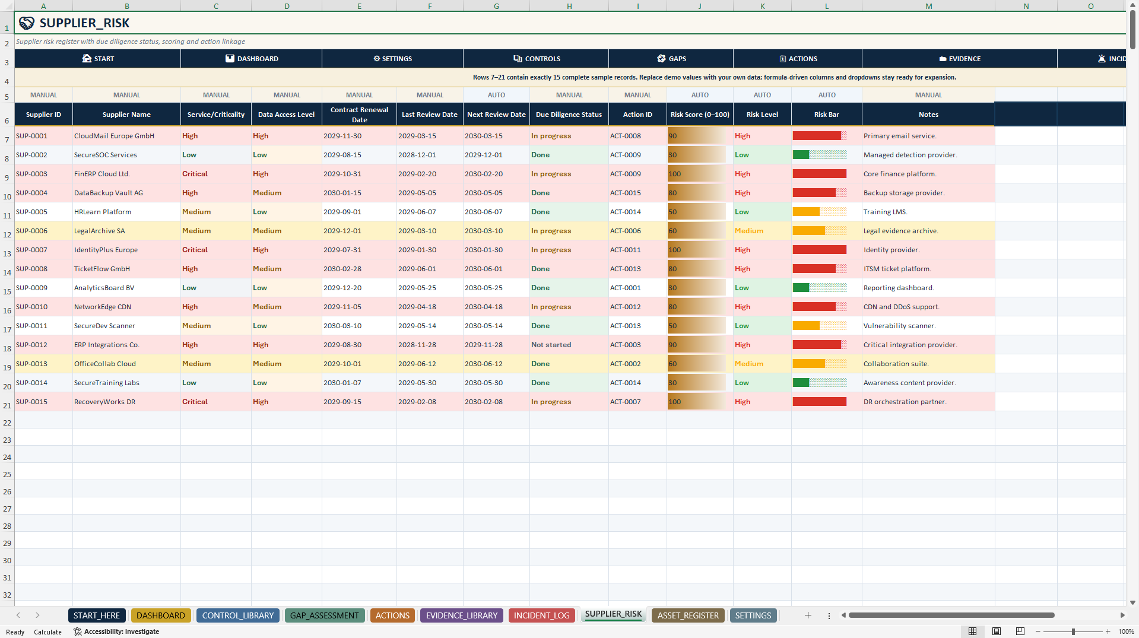Switch to Page Layout view icon
This screenshot has height=638, width=1139.
point(997,631)
